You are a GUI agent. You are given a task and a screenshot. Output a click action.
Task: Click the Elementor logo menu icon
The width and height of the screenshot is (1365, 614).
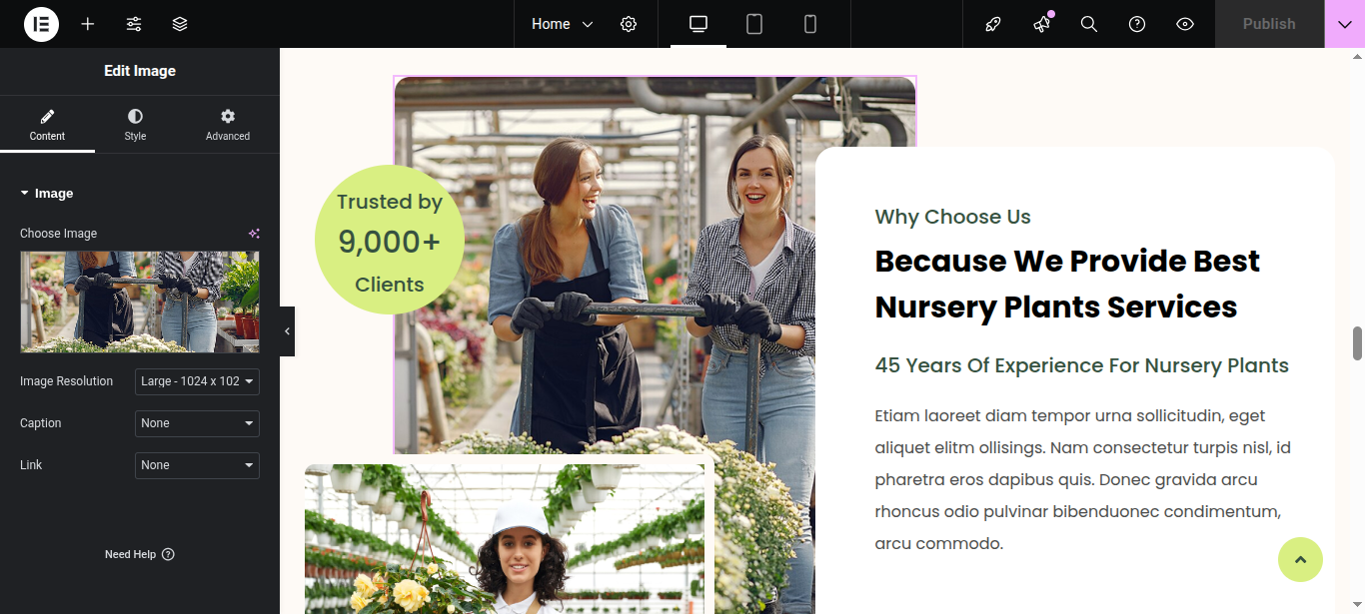pyautogui.click(x=41, y=24)
